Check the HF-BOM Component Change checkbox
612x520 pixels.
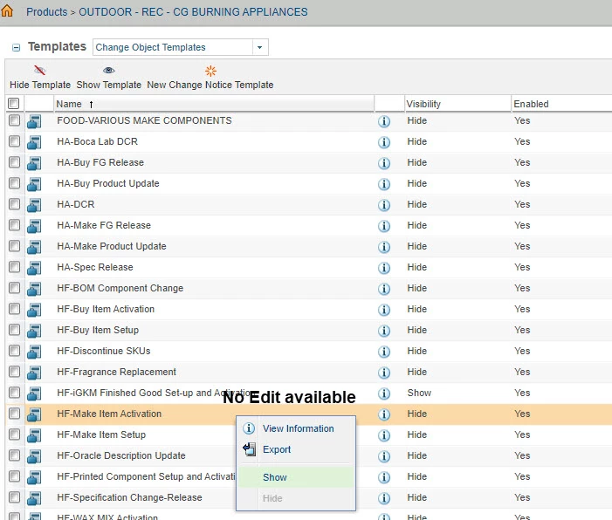pyautogui.click(x=15, y=288)
